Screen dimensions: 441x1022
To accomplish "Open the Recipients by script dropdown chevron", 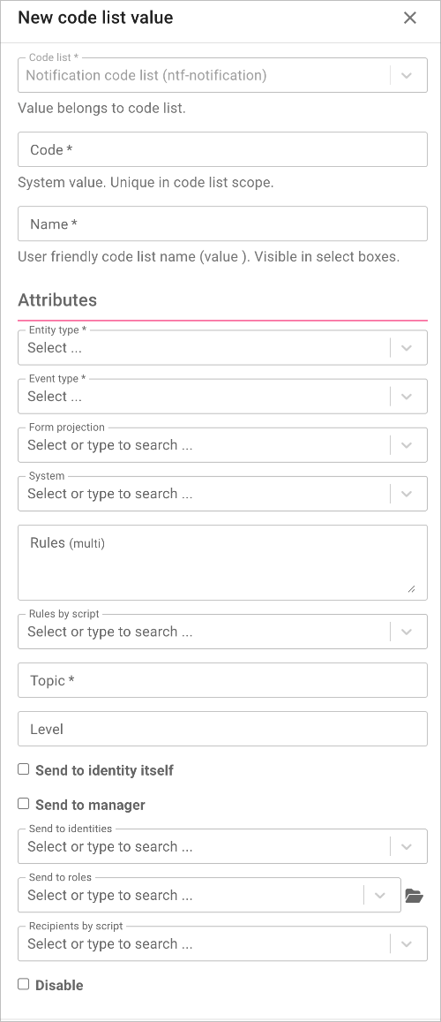I will (x=407, y=943).
